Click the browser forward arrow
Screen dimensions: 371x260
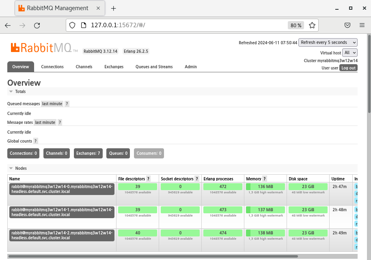[x=22, y=25]
